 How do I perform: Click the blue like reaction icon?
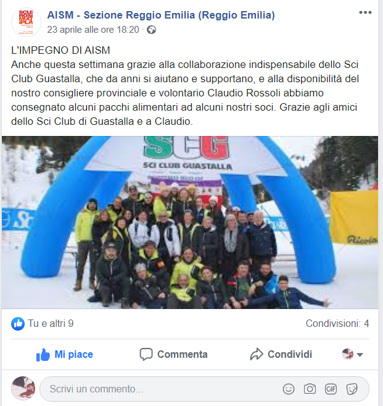[18, 324]
